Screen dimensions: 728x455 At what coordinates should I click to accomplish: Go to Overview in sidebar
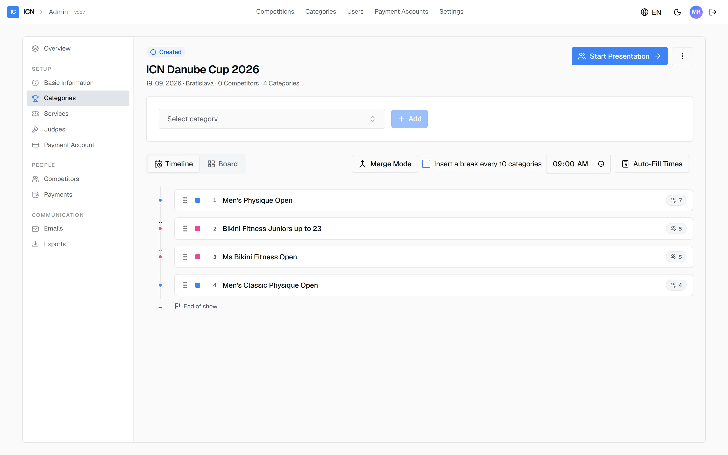(78, 49)
